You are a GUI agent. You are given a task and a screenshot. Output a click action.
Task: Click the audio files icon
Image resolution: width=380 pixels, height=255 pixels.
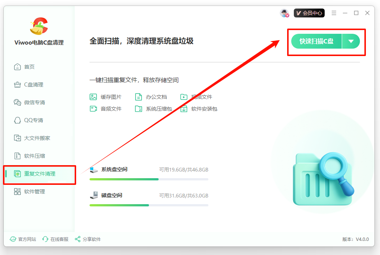[x=93, y=109]
